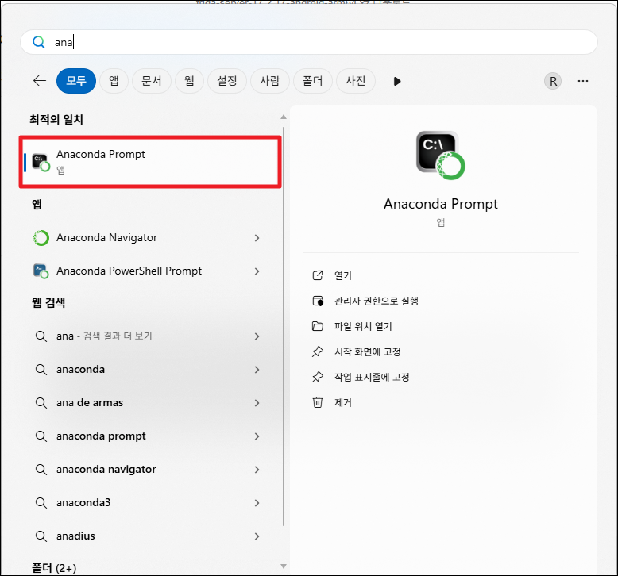
Task: Show more filters with the play arrow
Action: pos(397,81)
